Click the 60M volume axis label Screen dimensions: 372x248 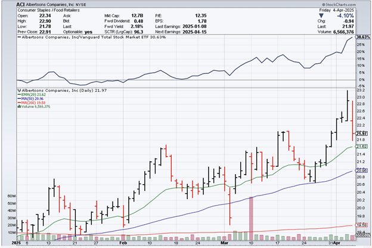click(x=12, y=196)
